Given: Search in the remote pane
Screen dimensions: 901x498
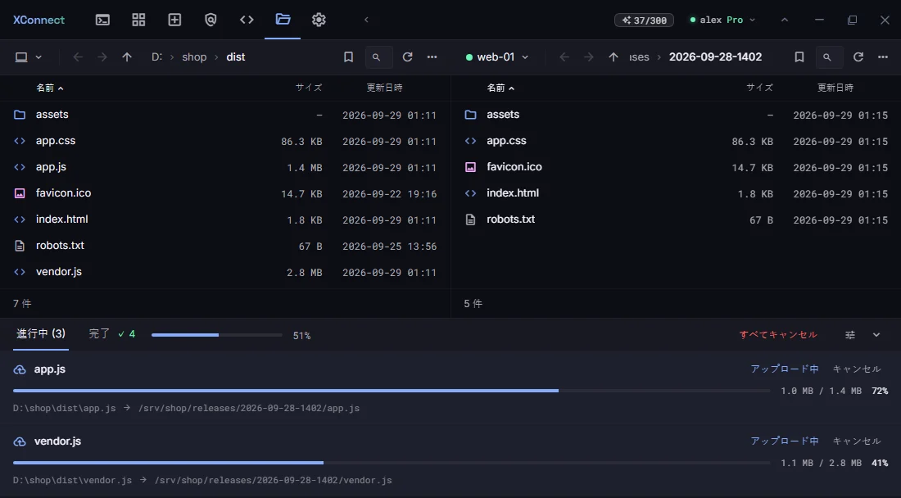Looking at the screenshot, I should (830, 57).
